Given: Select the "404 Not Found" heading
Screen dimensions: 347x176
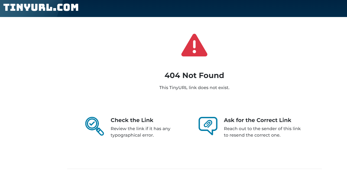Looking at the screenshot, I should (x=194, y=75).
